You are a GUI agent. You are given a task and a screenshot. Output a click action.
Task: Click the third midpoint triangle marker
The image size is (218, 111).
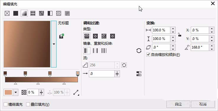(64, 83)
